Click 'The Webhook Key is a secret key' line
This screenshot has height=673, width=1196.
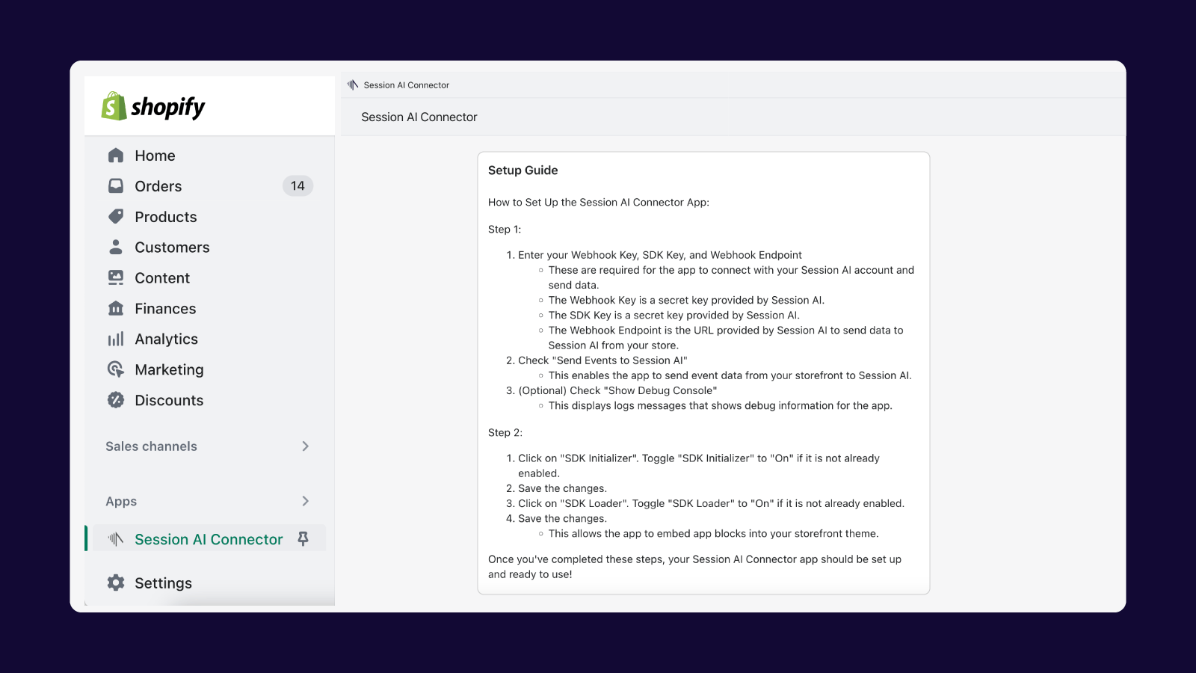[686, 300]
